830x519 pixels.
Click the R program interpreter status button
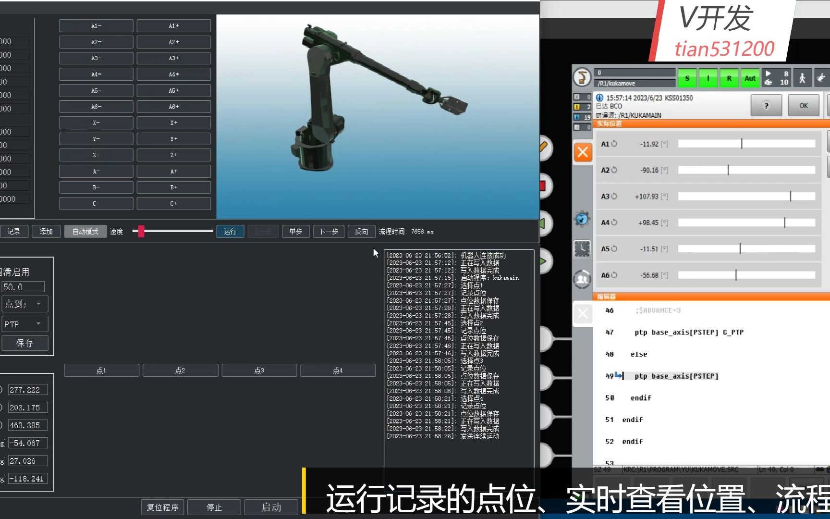click(x=729, y=78)
